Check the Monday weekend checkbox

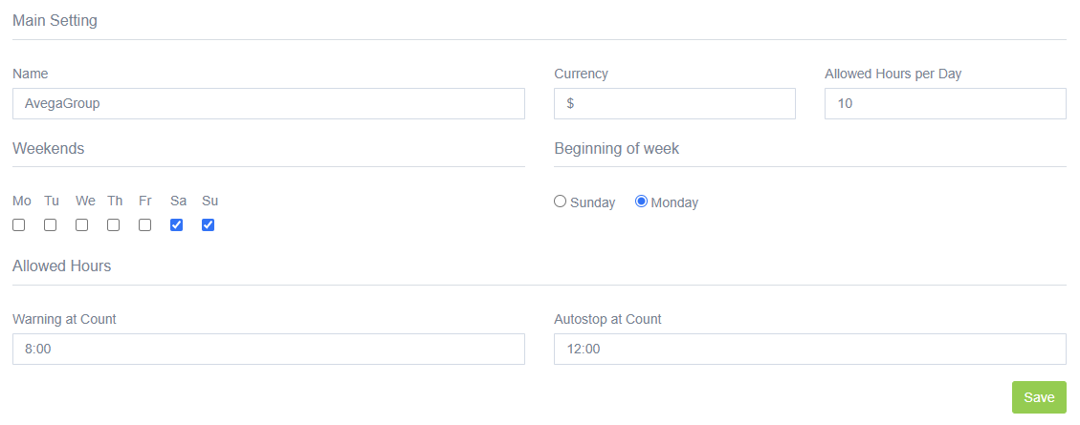tap(19, 225)
